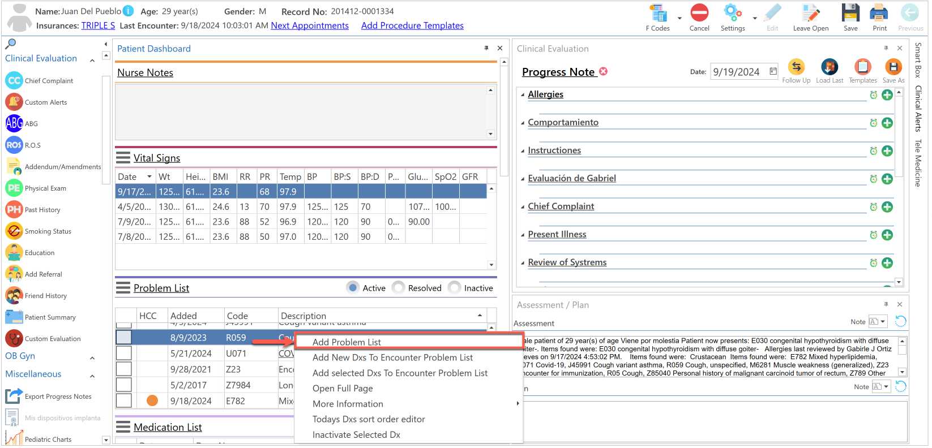Collapse the Clinical Evaluation sidebar section

92,60
